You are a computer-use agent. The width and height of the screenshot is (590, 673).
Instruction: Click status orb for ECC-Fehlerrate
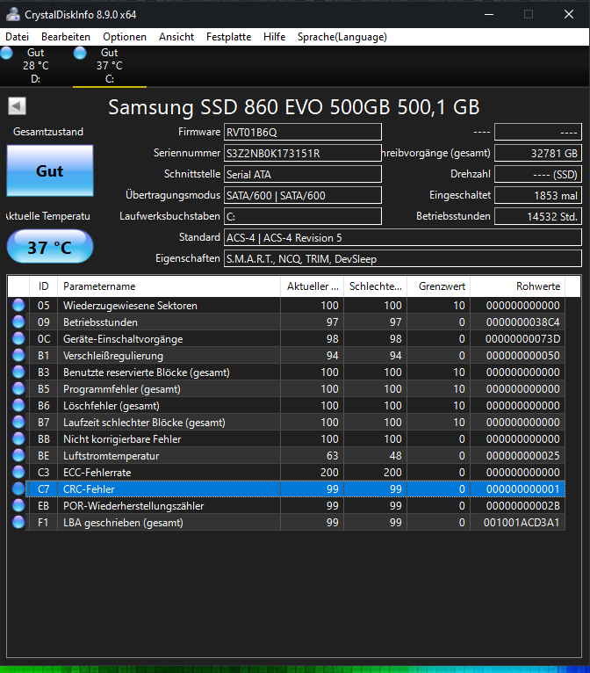(x=18, y=473)
